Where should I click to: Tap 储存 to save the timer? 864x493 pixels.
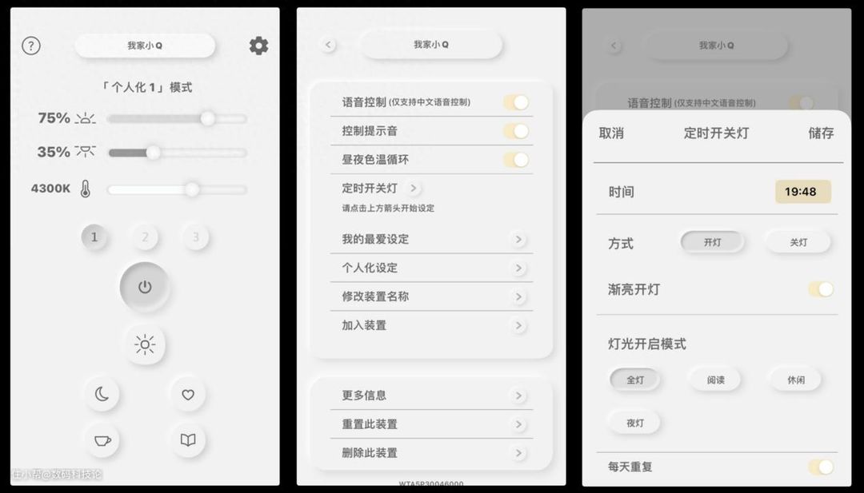point(821,133)
